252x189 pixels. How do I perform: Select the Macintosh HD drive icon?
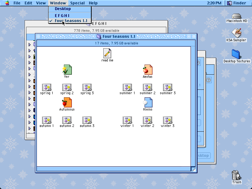click(237, 18)
